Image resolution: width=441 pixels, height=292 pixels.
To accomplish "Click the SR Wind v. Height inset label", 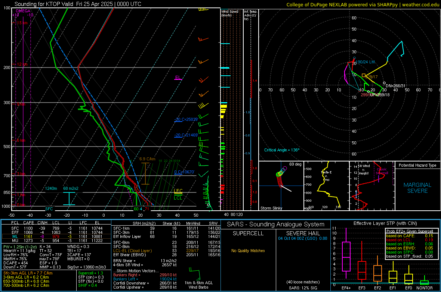I will pos(364,170).
